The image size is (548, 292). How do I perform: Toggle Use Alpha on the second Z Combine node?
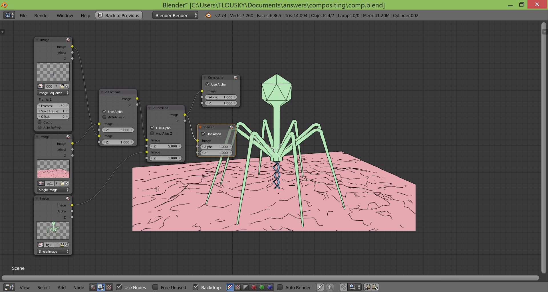click(152, 128)
